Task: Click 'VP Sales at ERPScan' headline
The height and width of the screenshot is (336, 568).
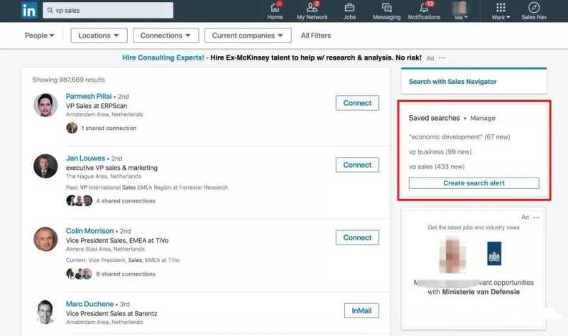Action: point(97,106)
